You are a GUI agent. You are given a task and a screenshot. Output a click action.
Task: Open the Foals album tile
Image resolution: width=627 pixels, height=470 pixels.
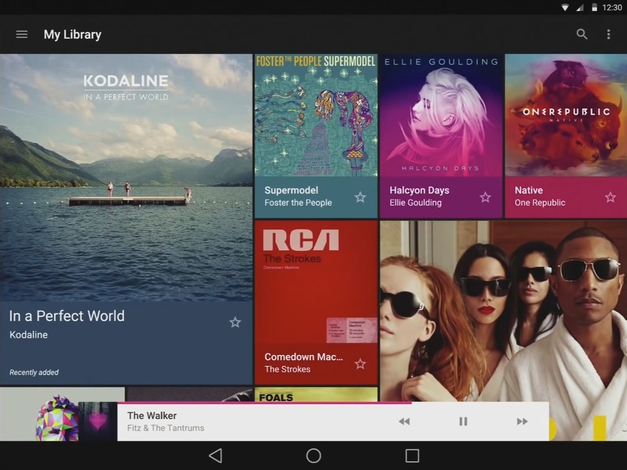click(x=316, y=394)
